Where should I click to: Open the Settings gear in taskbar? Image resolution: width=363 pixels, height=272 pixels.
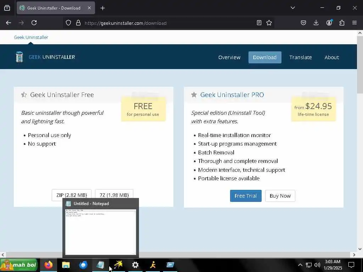coord(135,265)
